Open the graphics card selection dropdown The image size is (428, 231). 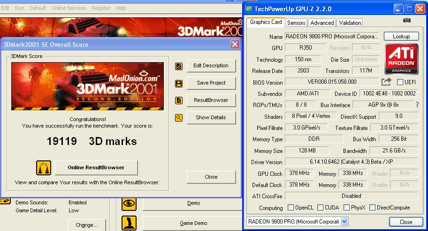[x=344, y=222]
